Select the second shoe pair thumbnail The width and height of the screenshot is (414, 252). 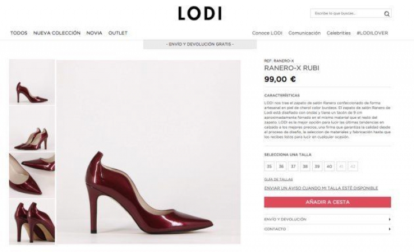(x=32, y=129)
